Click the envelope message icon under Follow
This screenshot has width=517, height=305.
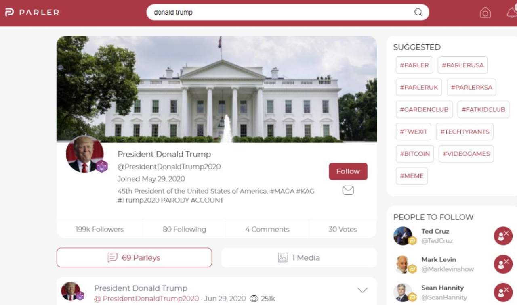click(x=348, y=190)
